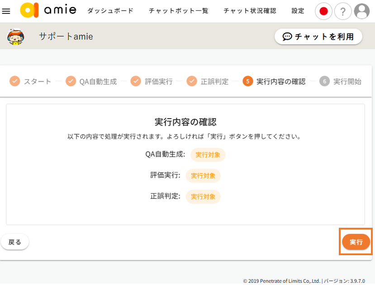Open チャットボット一覧 menu item
This screenshot has width=375, height=285.
pos(179,11)
